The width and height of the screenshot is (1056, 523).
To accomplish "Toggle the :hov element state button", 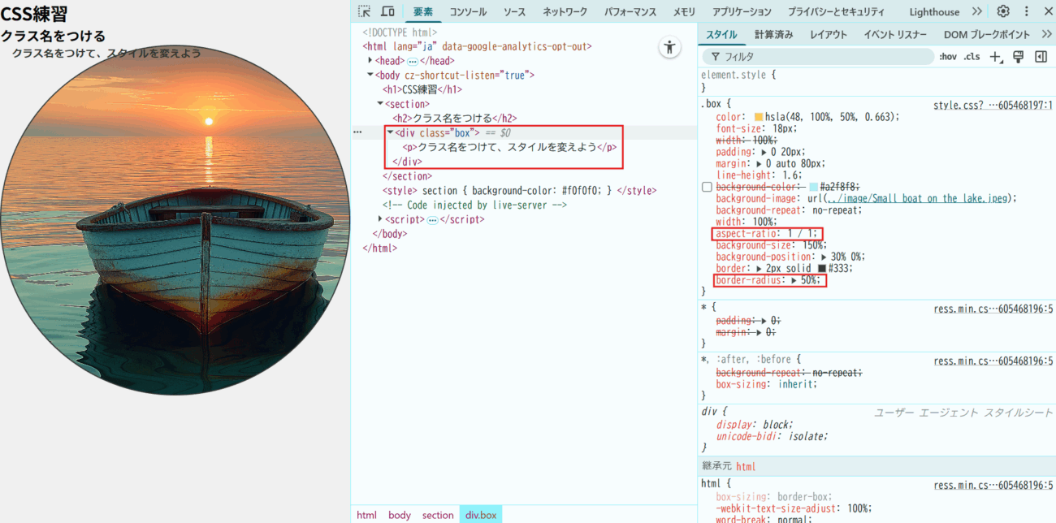I will 947,57.
